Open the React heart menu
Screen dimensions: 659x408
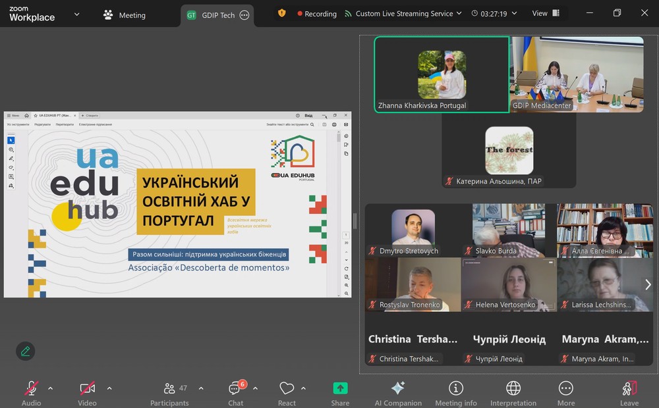287,394
